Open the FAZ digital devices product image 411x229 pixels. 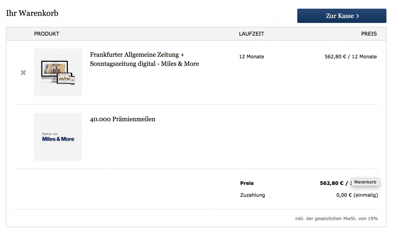point(58,72)
